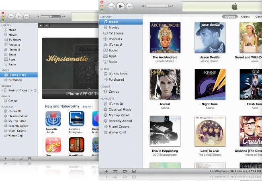Open the IncrediBooth app icon

click(x=76, y=145)
